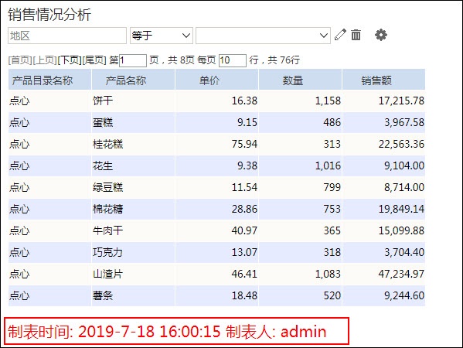Go to 下页 next page link
This screenshot has width=463, height=348.
coord(70,60)
